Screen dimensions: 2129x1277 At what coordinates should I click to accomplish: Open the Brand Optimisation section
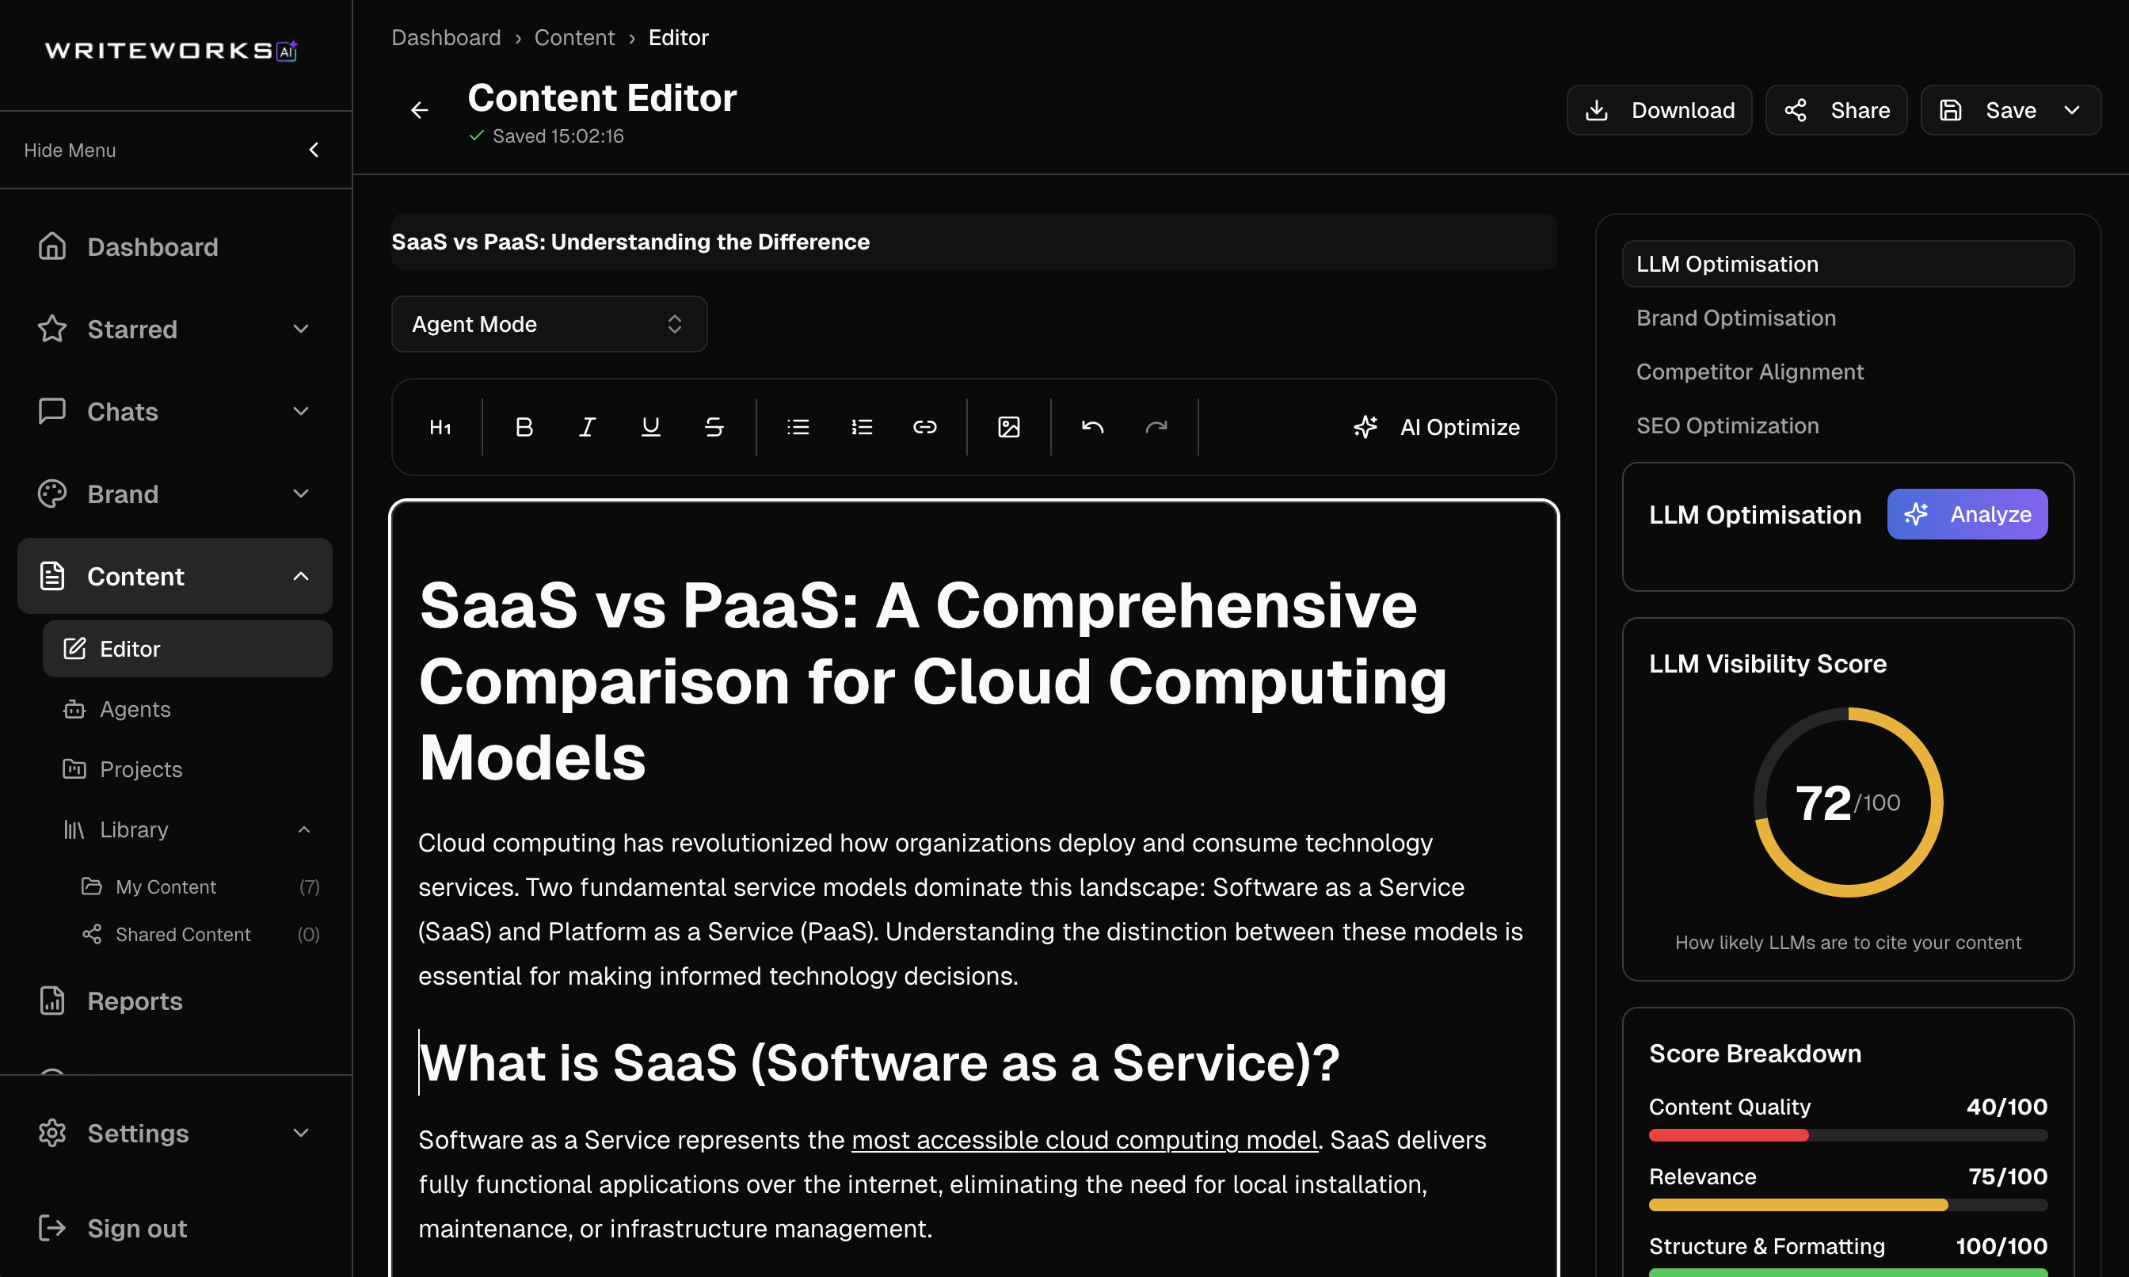click(x=1736, y=318)
